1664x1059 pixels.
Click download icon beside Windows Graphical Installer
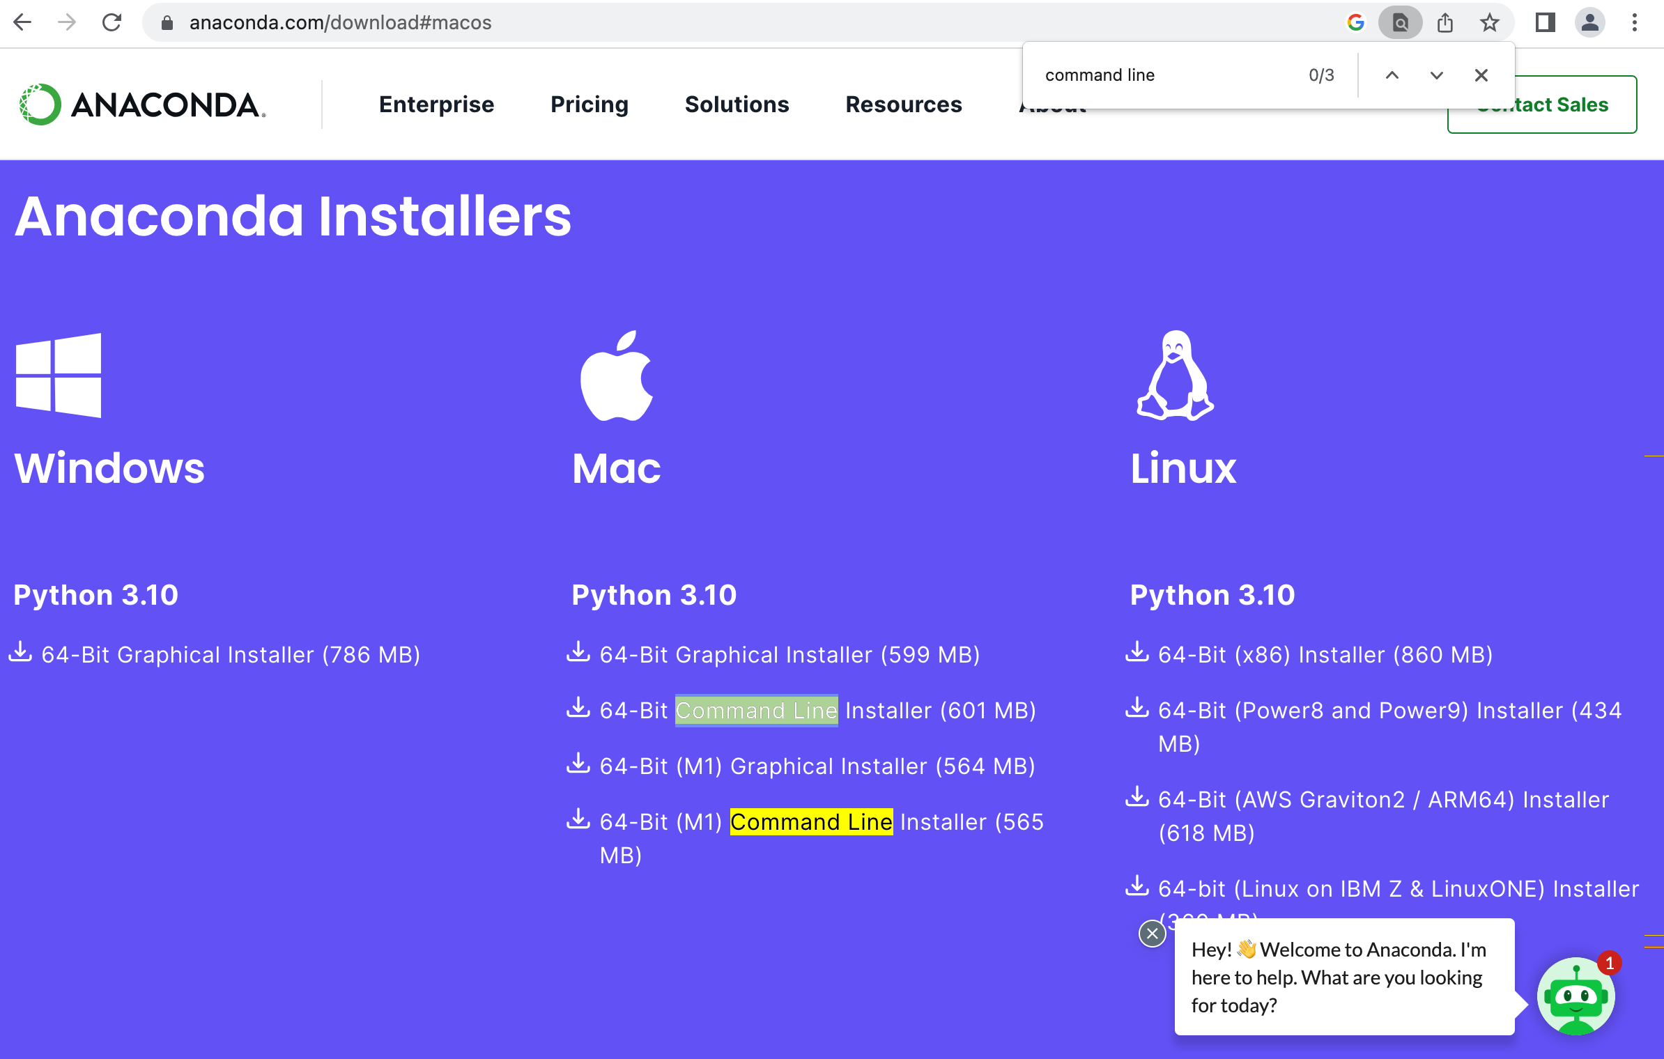point(20,652)
